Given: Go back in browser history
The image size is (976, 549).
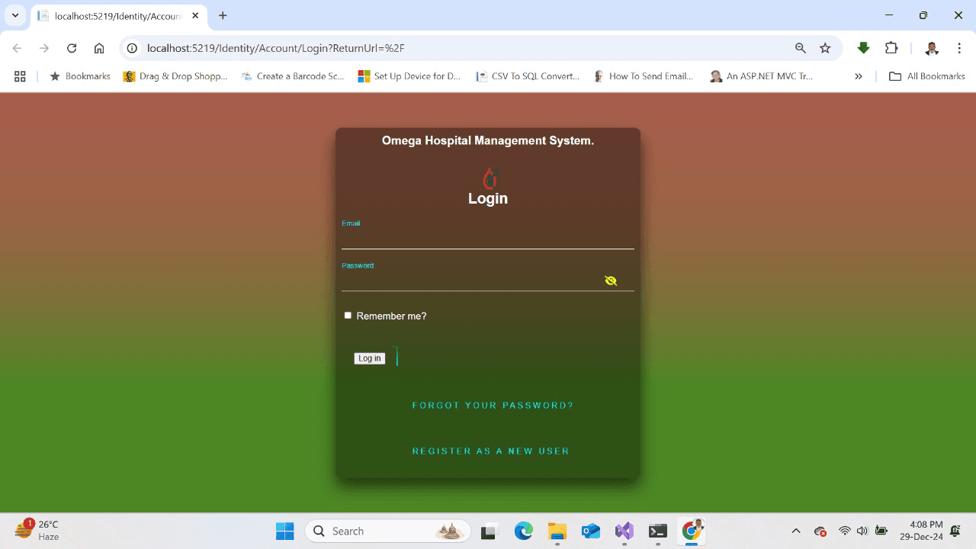Looking at the screenshot, I should coord(17,48).
